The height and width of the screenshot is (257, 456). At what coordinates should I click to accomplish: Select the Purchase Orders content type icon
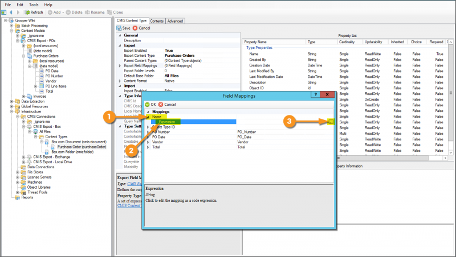[30, 56]
